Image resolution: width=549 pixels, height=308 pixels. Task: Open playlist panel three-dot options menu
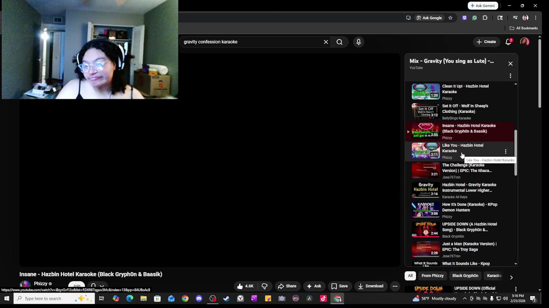pos(510,76)
